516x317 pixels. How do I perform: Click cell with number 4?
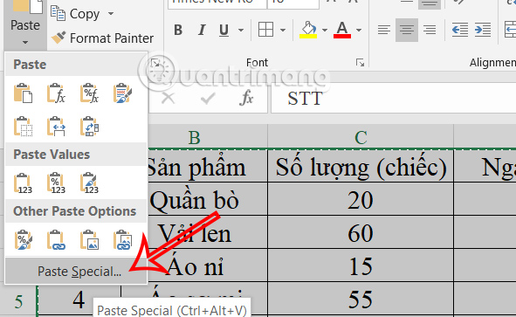[79, 300]
